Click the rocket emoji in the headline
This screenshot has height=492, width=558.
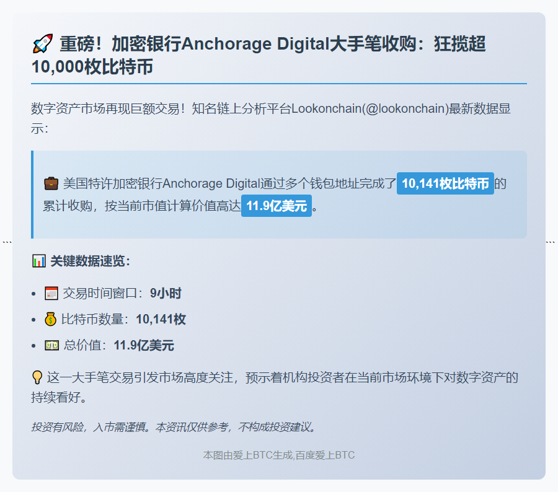point(42,45)
